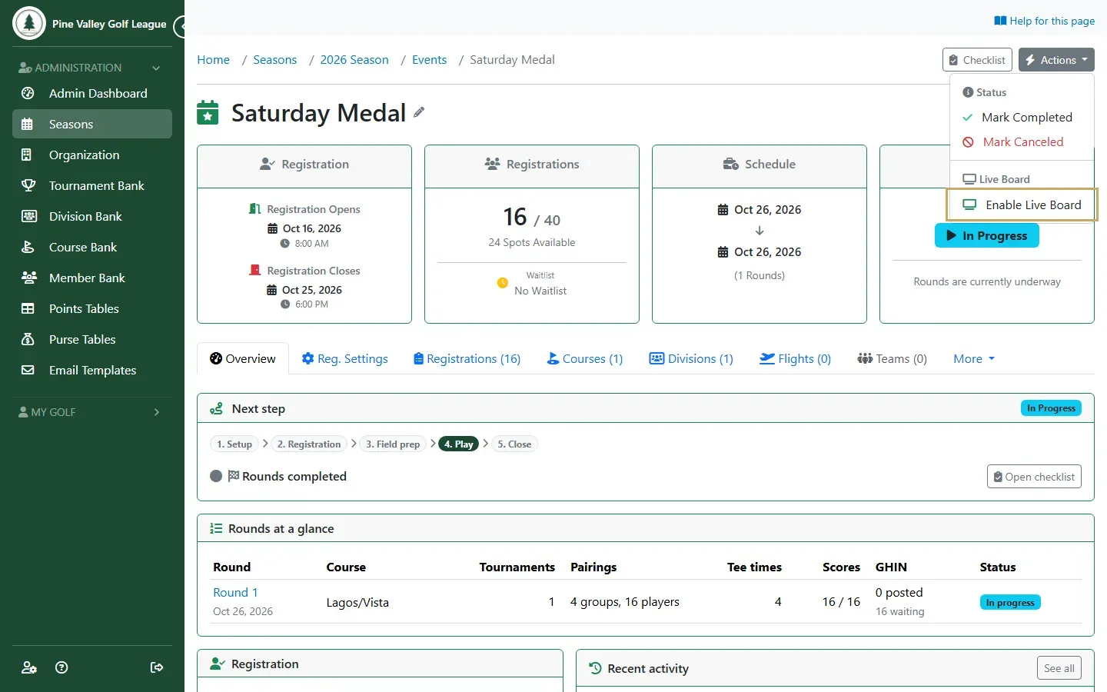Expand the My Golf sidebar section

click(92, 412)
